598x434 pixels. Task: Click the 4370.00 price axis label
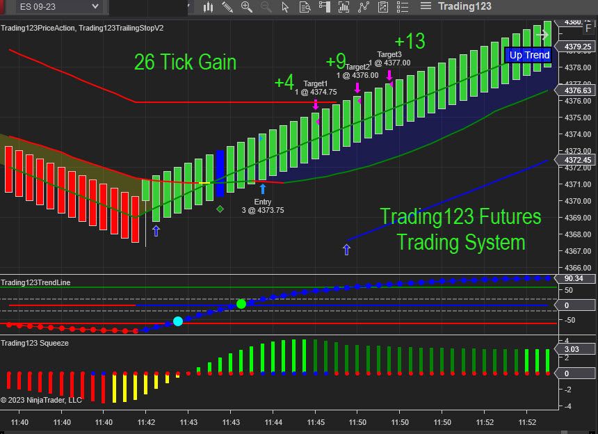[578, 201]
